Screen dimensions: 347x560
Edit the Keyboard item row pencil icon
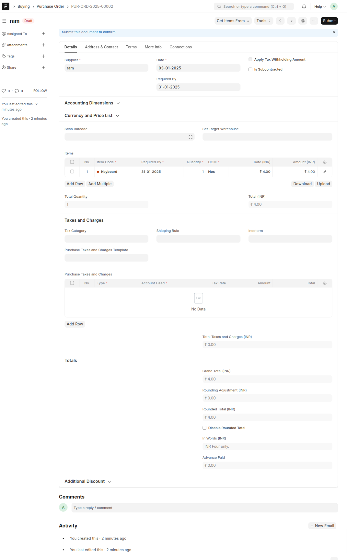coord(325,172)
